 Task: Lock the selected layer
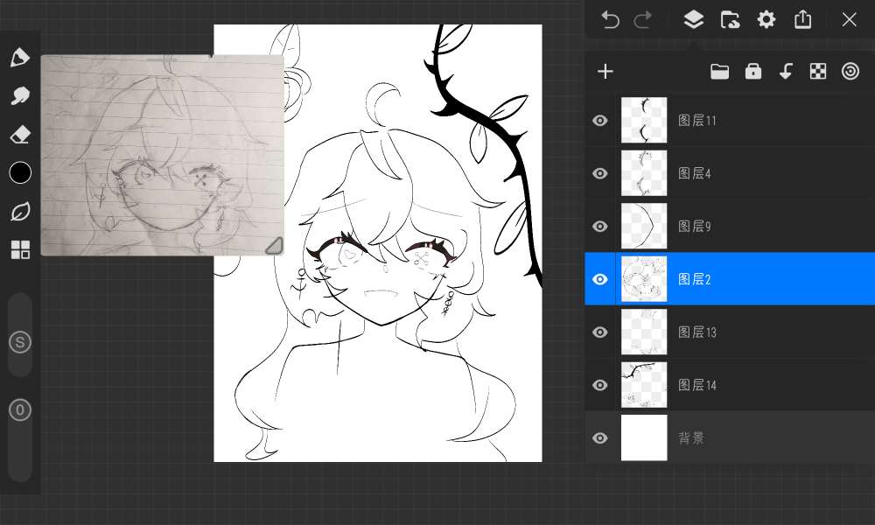pos(752,72)
